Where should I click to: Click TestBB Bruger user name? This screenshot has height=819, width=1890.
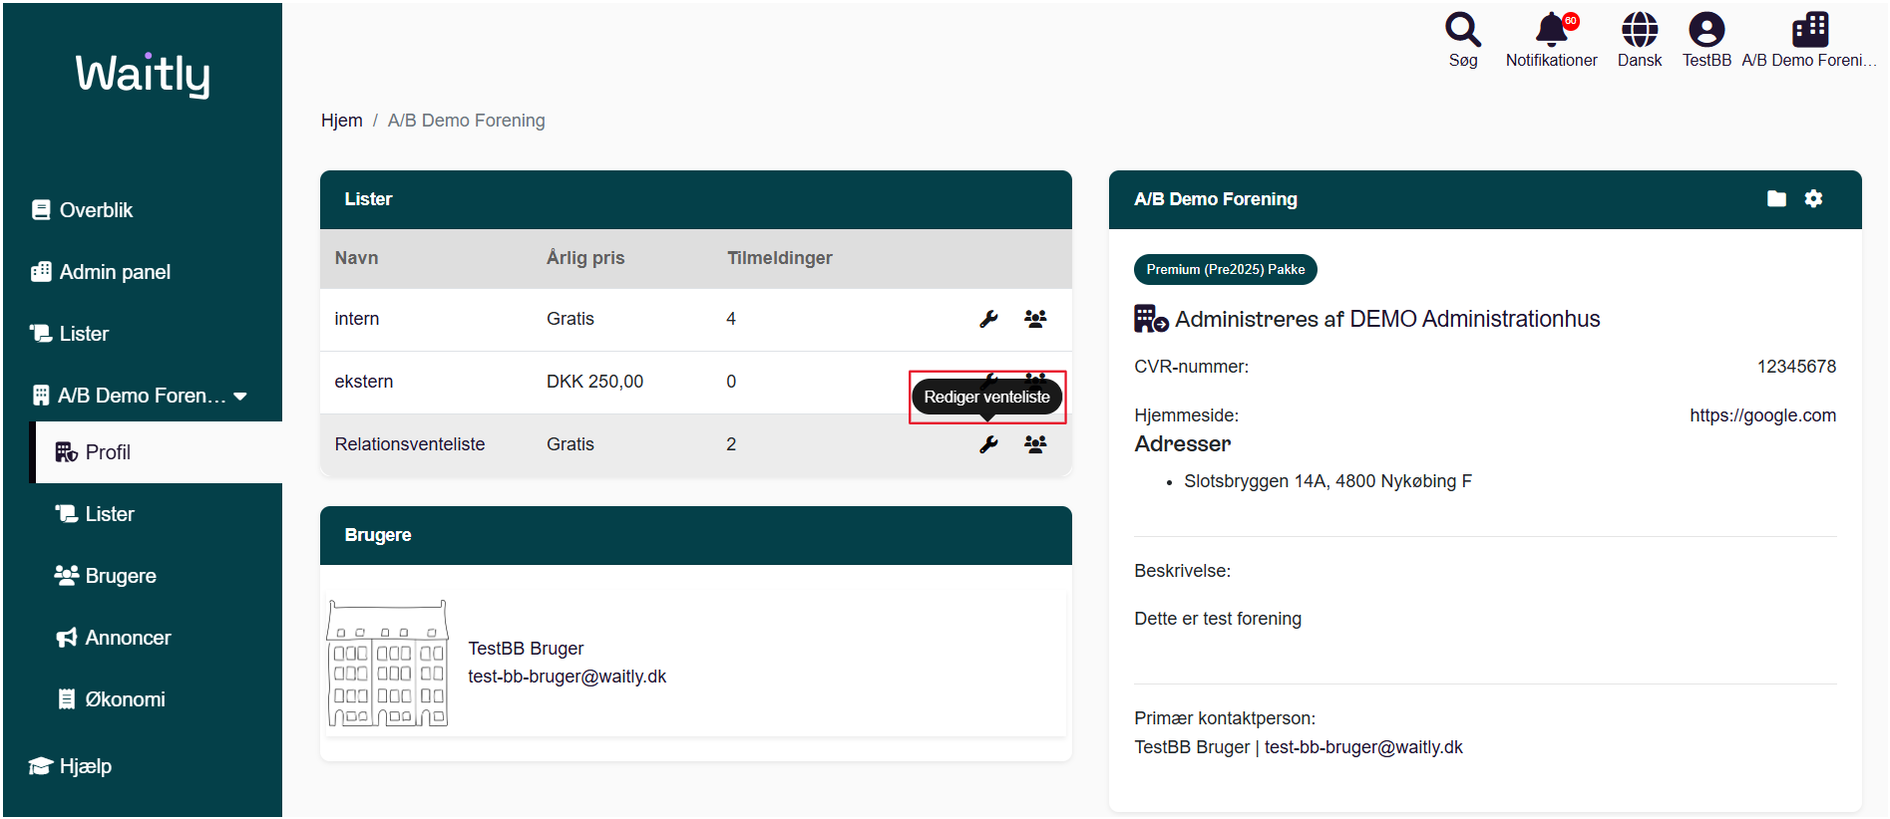[x=526, y=649]
